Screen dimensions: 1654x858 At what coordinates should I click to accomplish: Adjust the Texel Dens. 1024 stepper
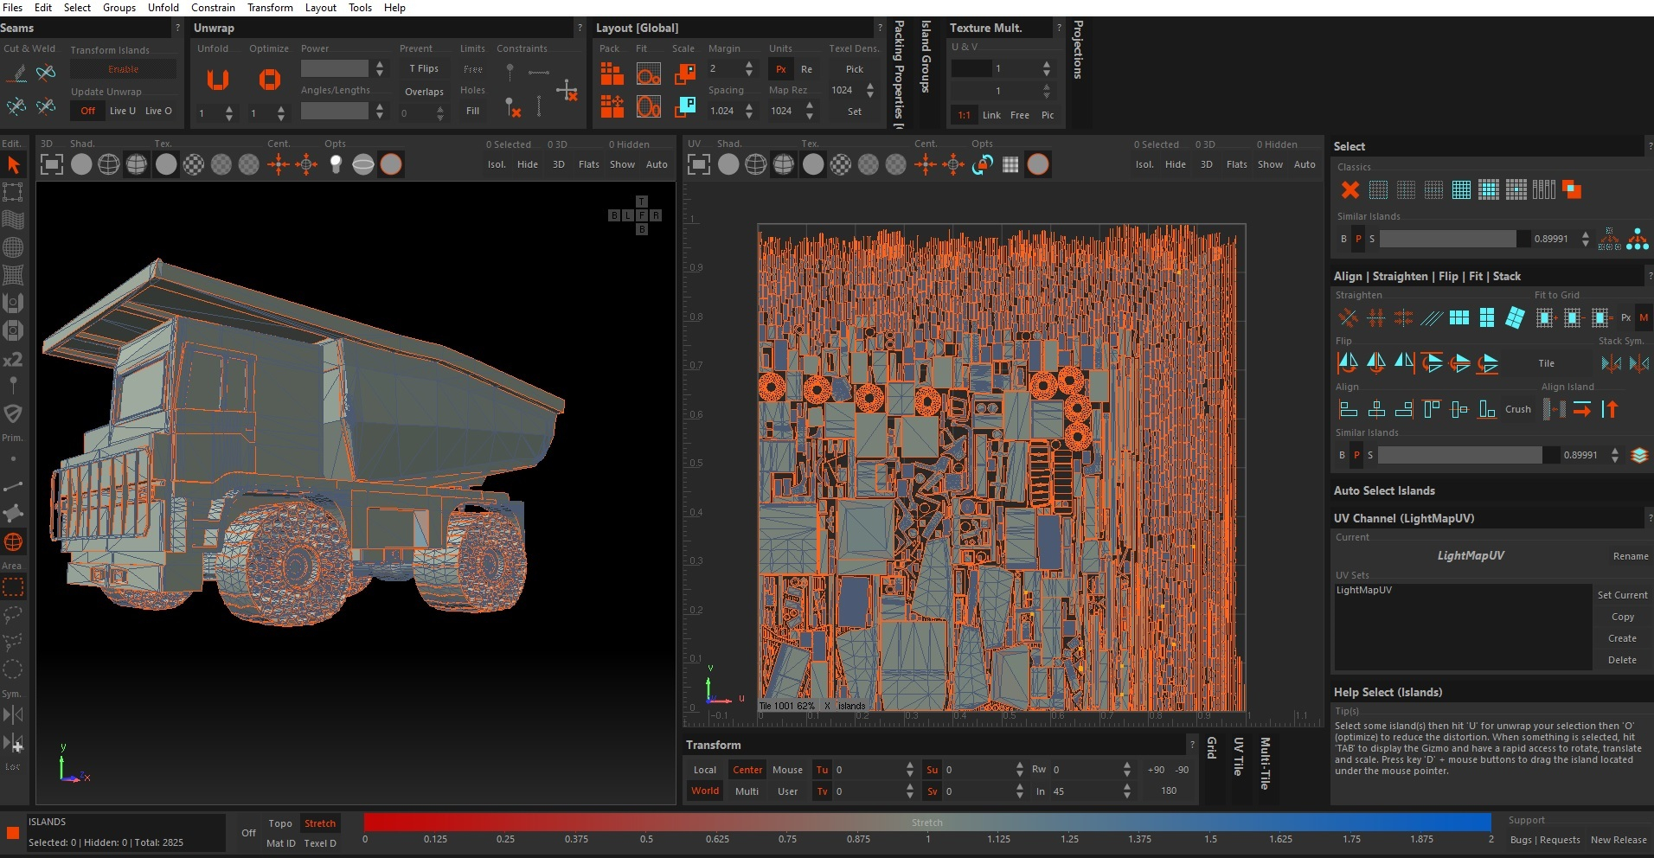[869, 90]
